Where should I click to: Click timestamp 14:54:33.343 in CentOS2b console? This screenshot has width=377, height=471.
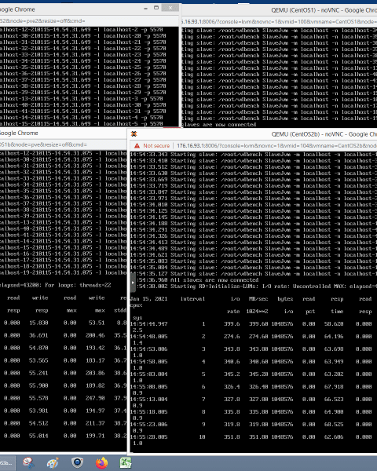pyautogui.click(x=148, y=155)
